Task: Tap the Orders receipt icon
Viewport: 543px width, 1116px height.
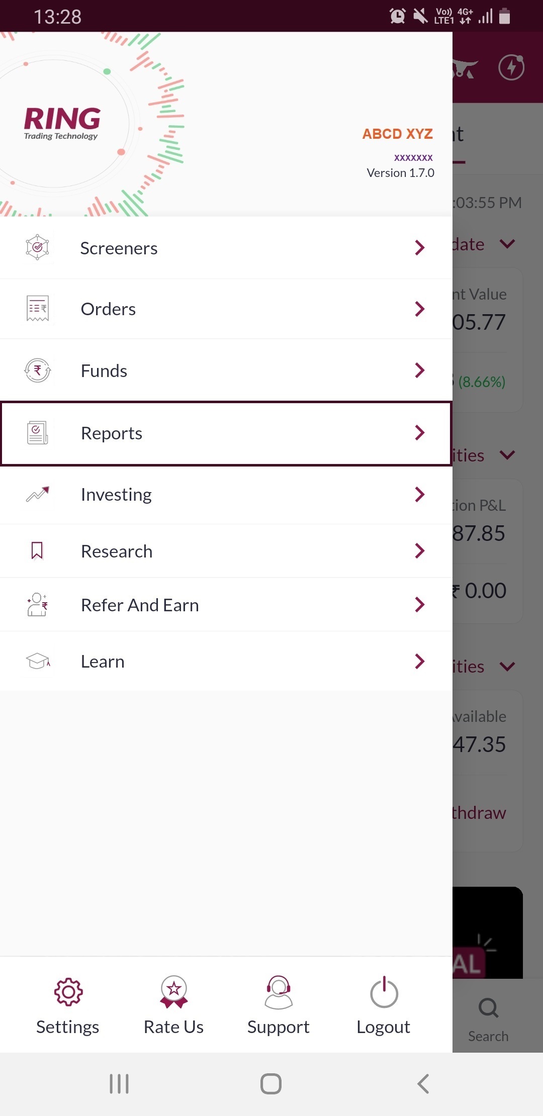Action: pos(38,308)
